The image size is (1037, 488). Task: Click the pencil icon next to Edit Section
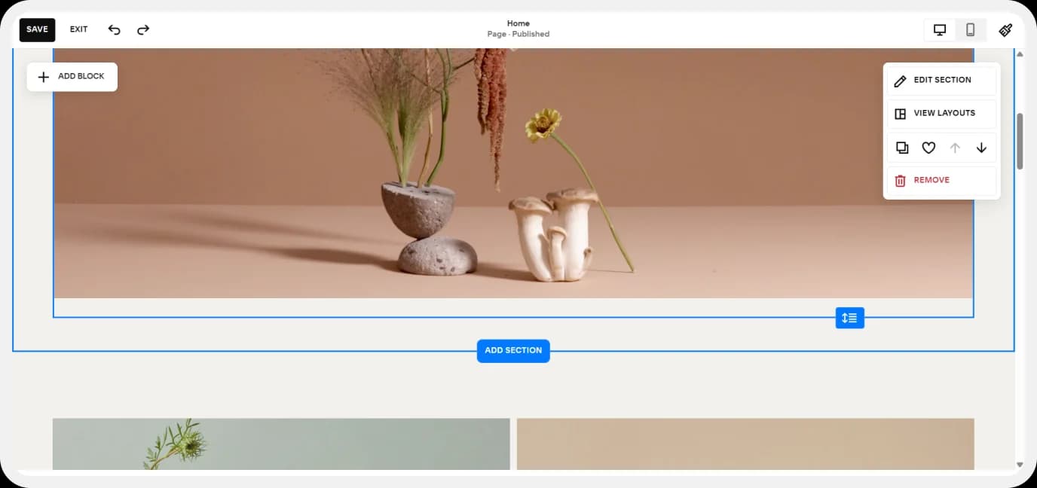(901, 80)
